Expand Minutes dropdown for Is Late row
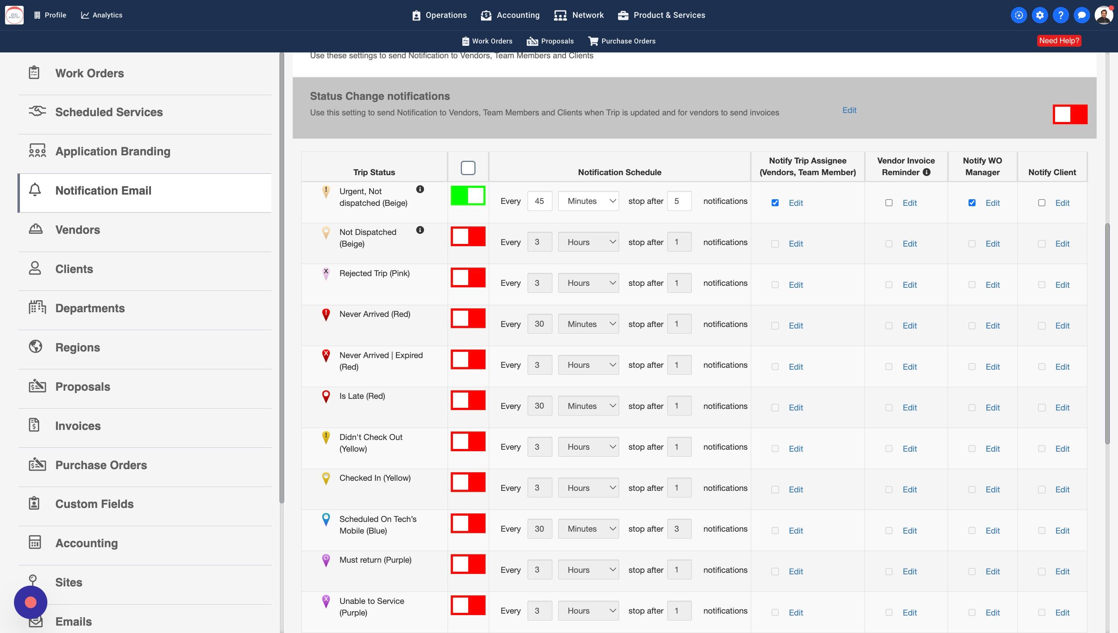Image resolution: width=1118 pixels, height=633 pixels. coord(589,406)
